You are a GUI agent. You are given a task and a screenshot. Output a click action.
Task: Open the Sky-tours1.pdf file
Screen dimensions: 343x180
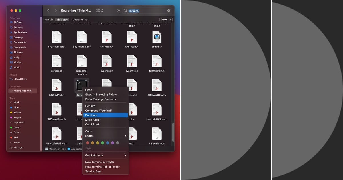click(x=57, y=37)
